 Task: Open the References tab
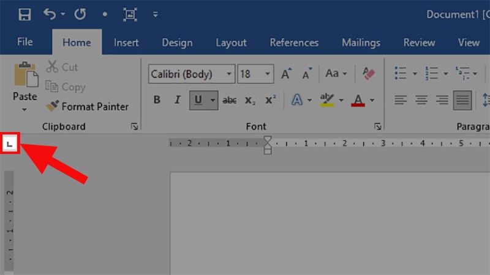coord(294,42)
